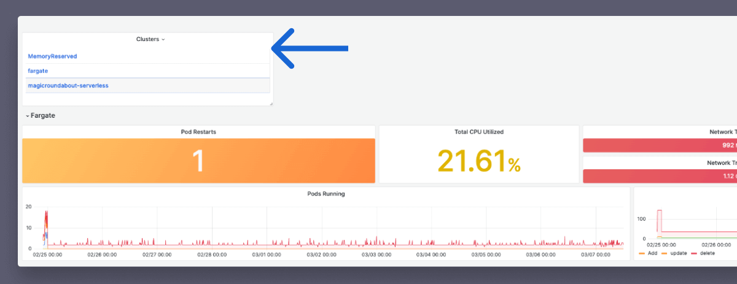
Task: Select the fargate cluster link
Action: point(38,71)
